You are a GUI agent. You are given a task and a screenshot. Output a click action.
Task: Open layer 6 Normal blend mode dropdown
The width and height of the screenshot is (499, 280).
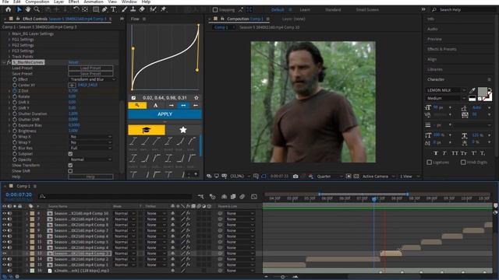125,213
